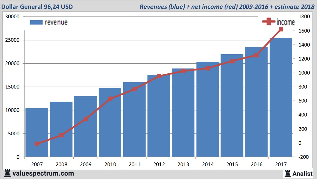Click the 2011 year label

[x=135, y=164]
